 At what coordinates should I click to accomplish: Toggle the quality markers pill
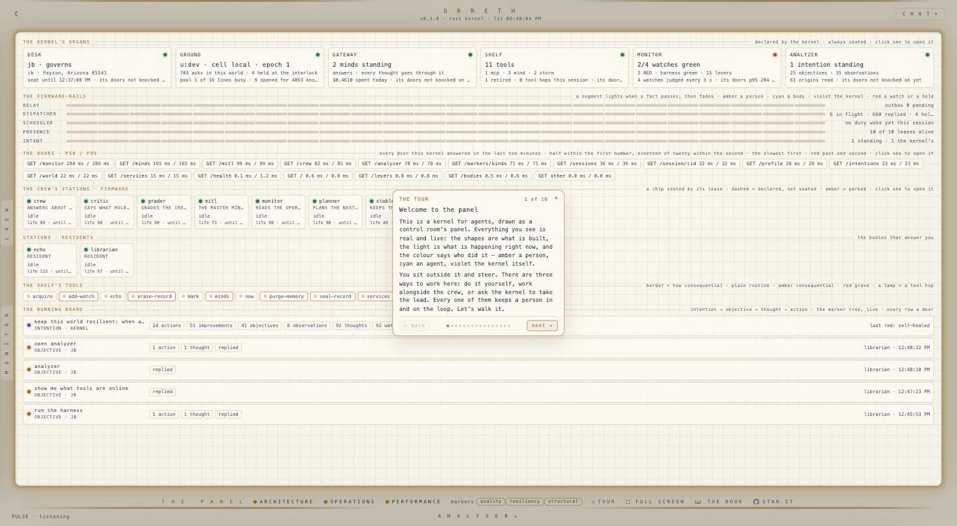coord(491,501)
